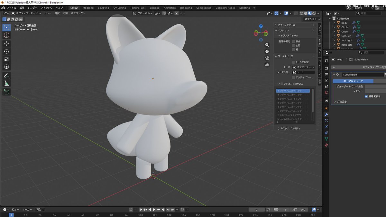Image resolution: width=386 pixels, height=217 pixels.
Task: Open the Object properties tab icon
Action: click(x=326, y=108)
